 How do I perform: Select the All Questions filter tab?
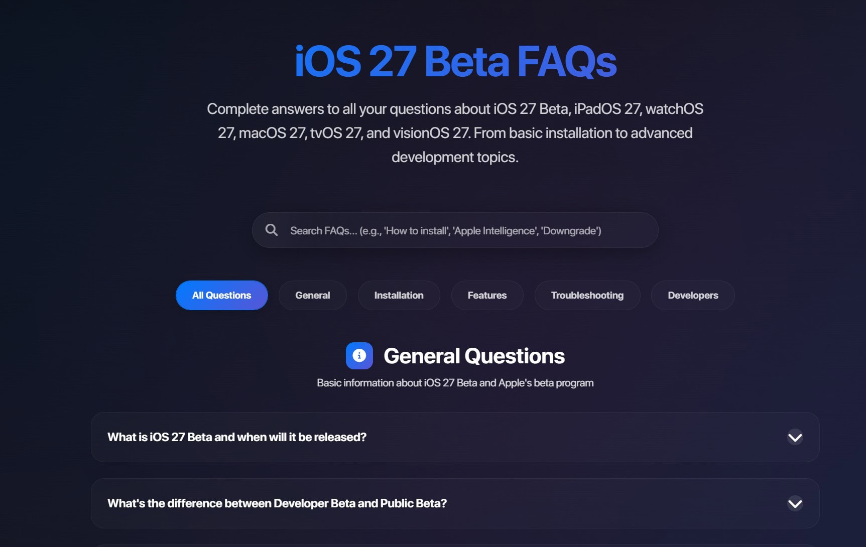[221, 296]
